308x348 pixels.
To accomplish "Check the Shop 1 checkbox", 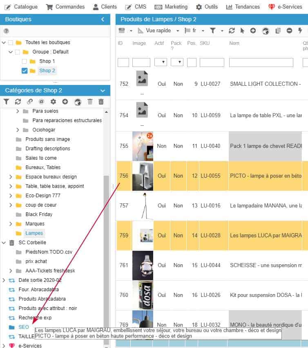I will 25,61.
